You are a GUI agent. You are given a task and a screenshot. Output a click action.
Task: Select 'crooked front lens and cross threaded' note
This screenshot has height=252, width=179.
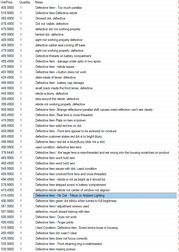[x=105, y=174]
